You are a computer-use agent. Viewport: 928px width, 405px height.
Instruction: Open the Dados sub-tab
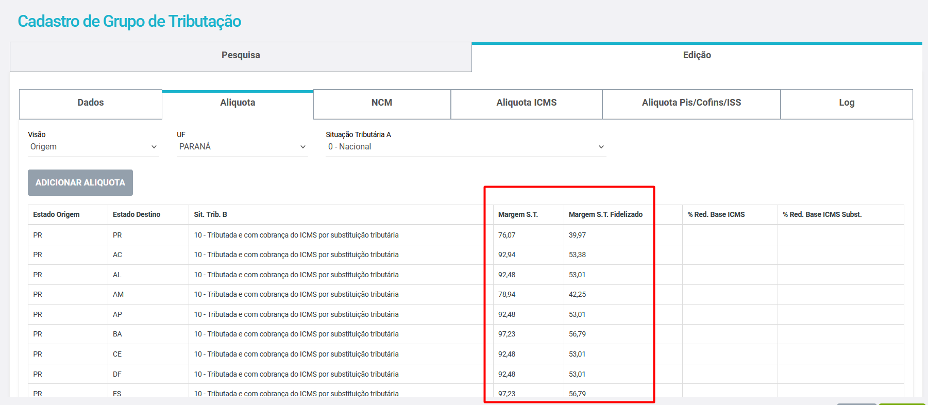pos(91,104)
